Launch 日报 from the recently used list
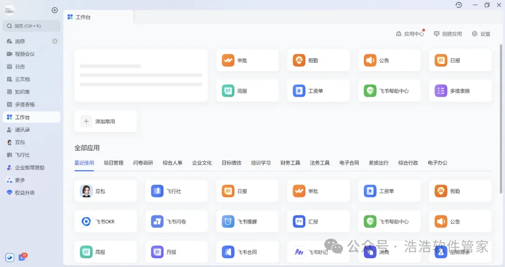 pos(247,191)
